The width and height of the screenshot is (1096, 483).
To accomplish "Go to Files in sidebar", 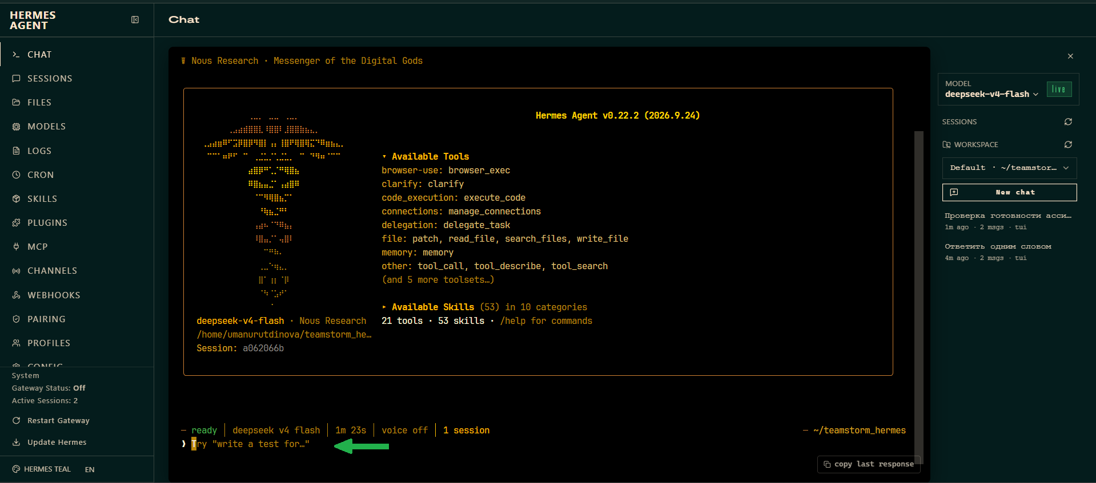I will pos(77,103).
